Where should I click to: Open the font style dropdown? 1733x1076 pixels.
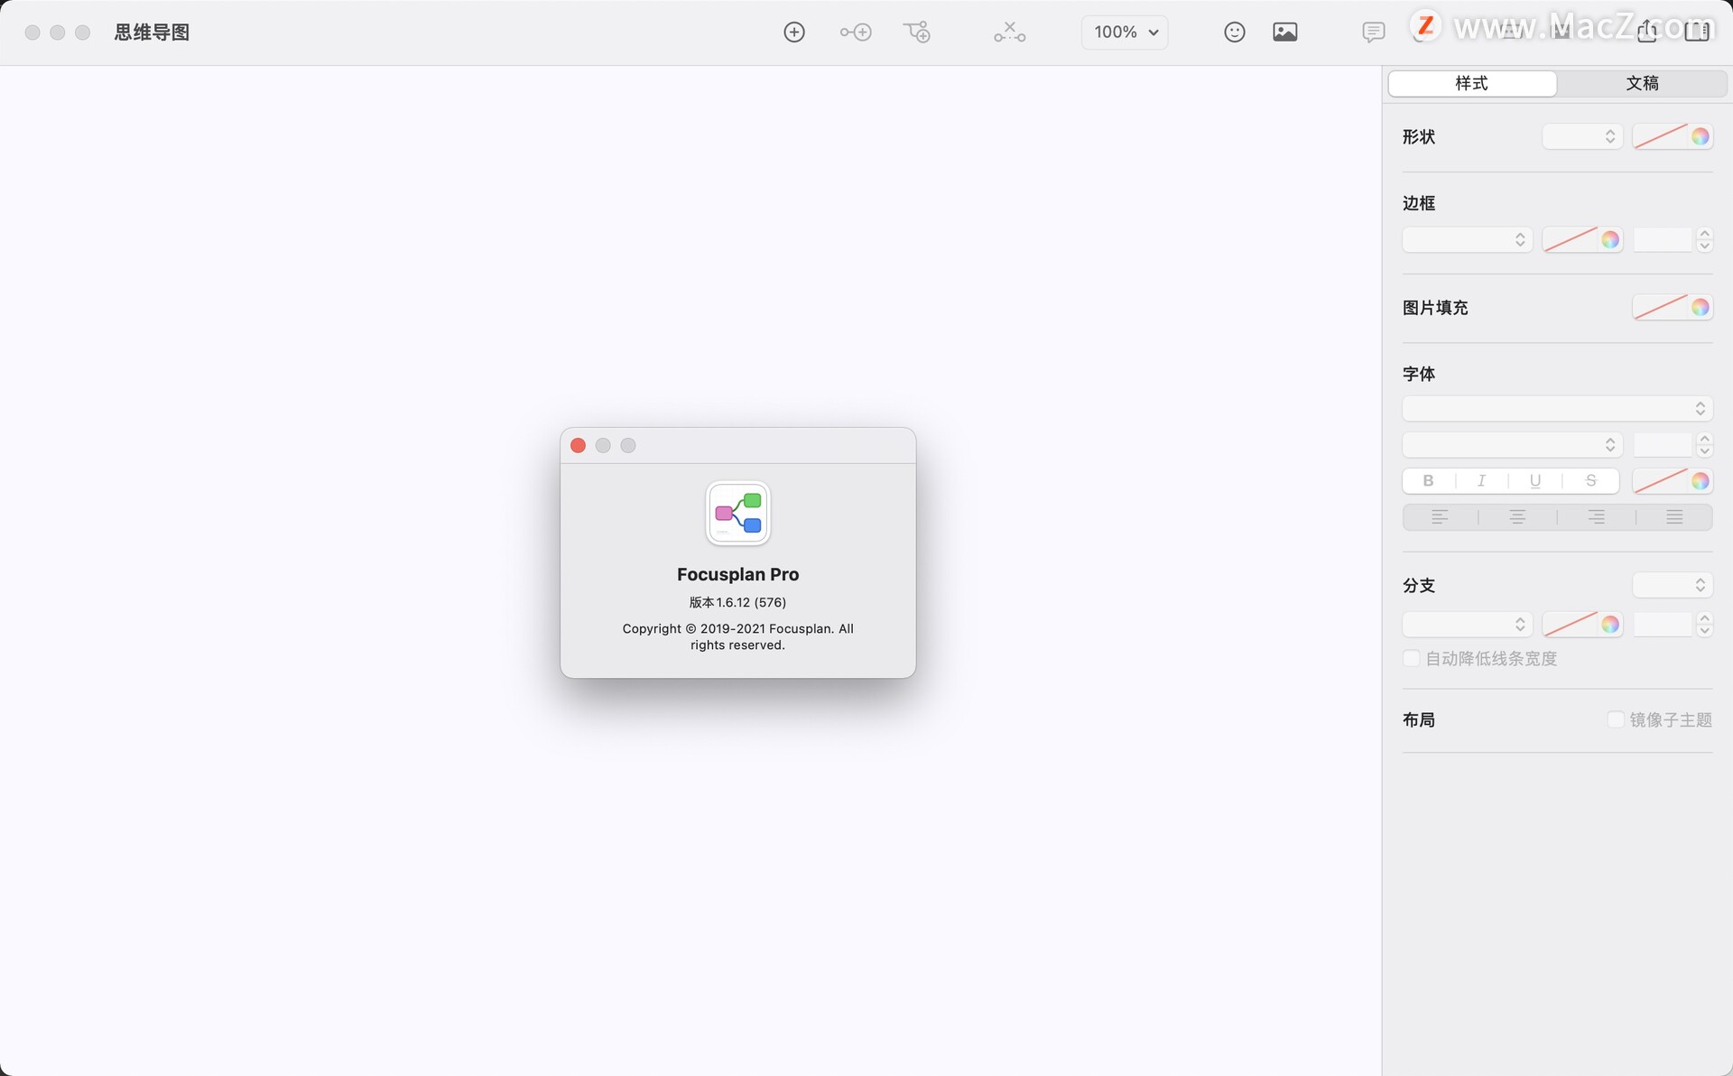click(x=1512, y=445)
